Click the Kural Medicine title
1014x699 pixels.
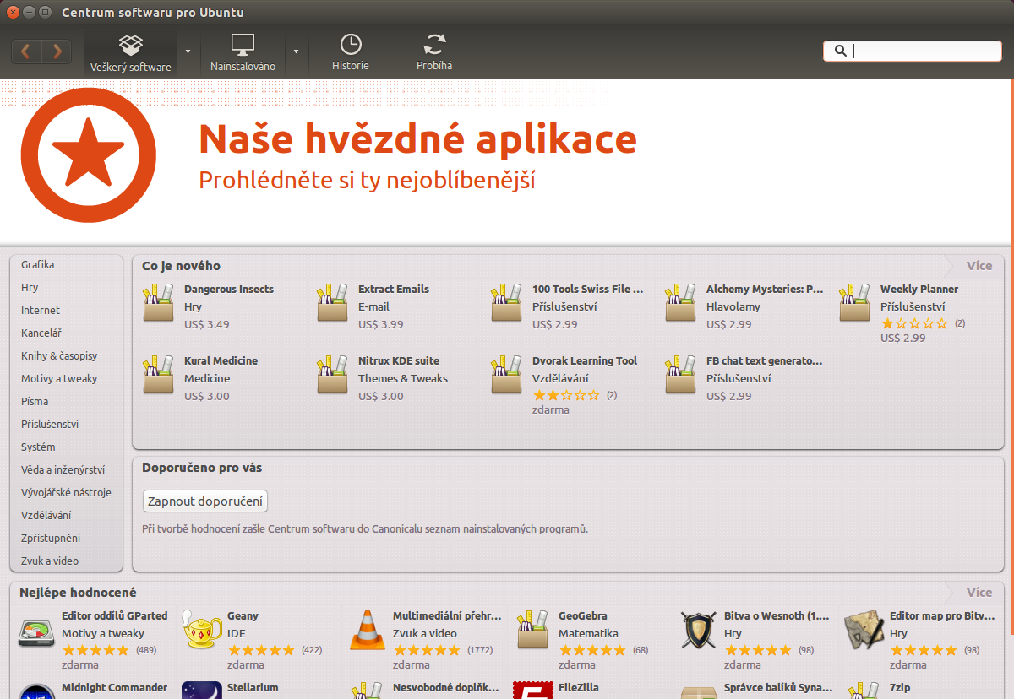pos(221,361)
